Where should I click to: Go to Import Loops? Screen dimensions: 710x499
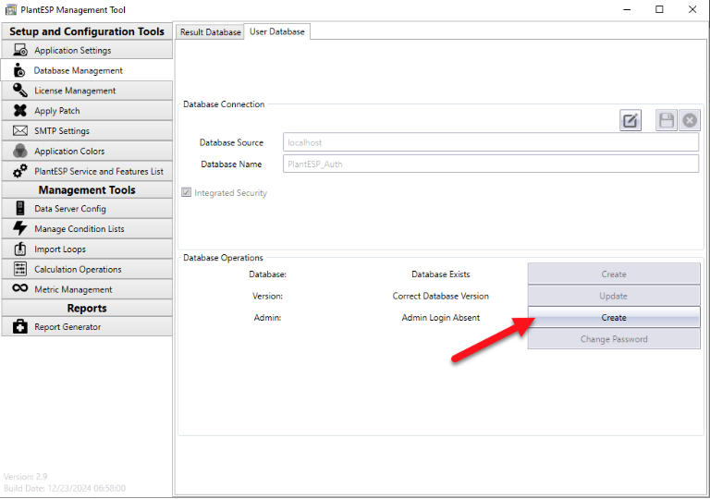tap(87, 249)
